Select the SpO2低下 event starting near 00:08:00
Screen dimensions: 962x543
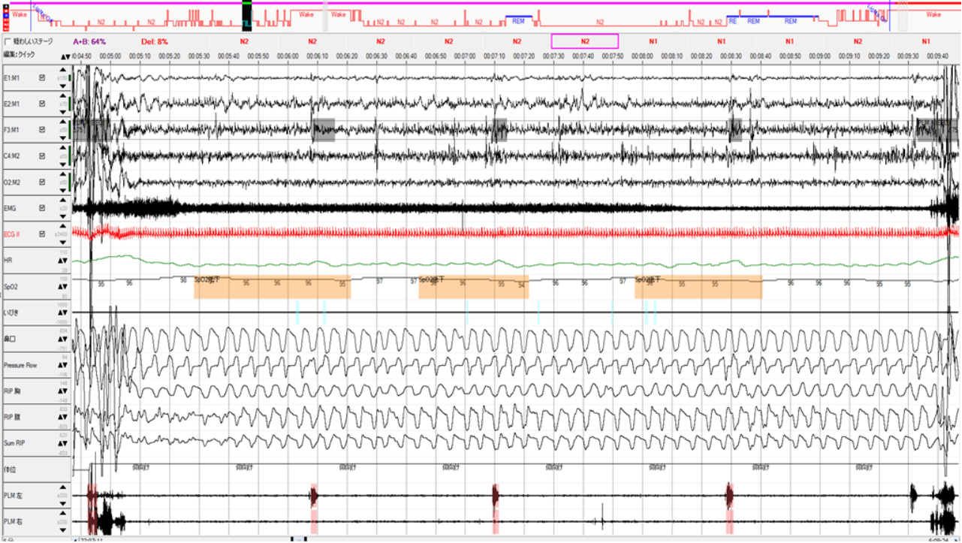pos(698,287)
